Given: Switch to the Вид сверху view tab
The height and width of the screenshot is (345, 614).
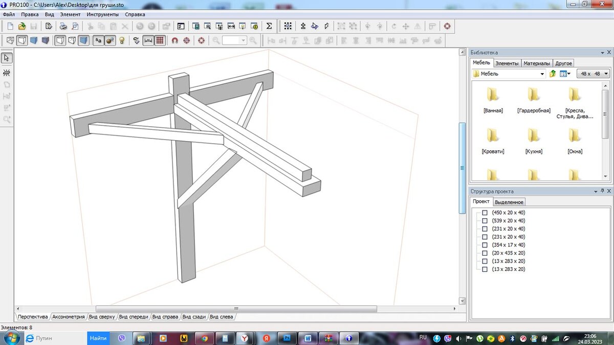Looking at the screenshot, I should [101, 317].
